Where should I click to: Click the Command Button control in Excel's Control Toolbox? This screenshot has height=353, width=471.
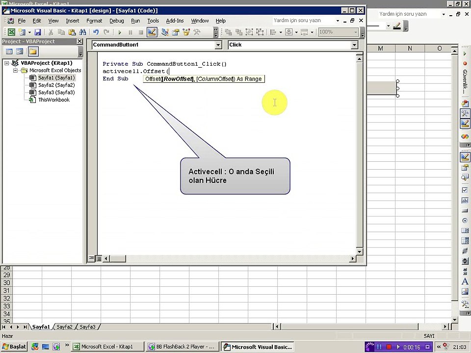click(465, 210)
